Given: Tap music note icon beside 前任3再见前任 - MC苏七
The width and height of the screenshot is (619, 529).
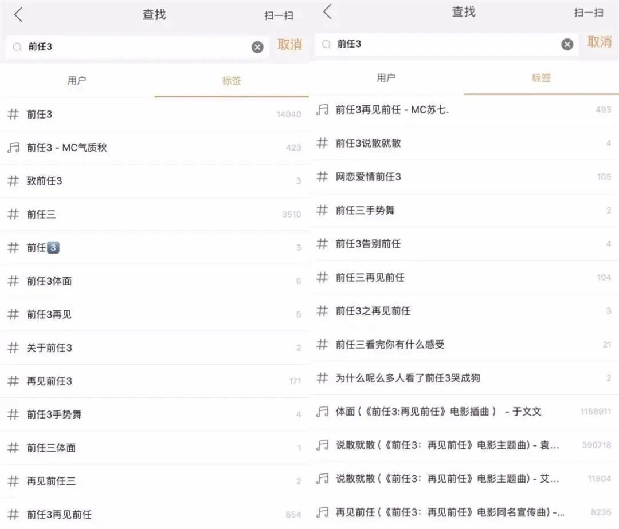Looking at the screenshot, I should pos(323,109).
